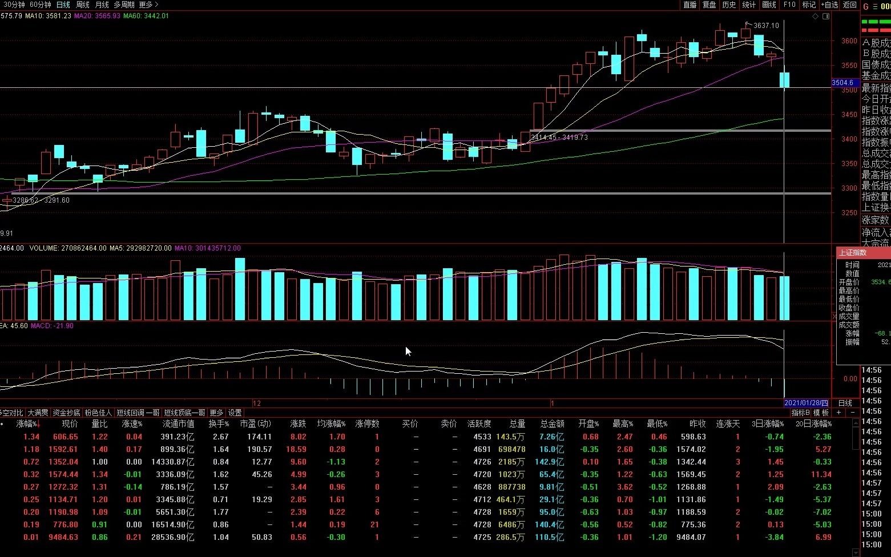Click the 复盘 replay button
The image size is (891, 557).
pos(709,5)
